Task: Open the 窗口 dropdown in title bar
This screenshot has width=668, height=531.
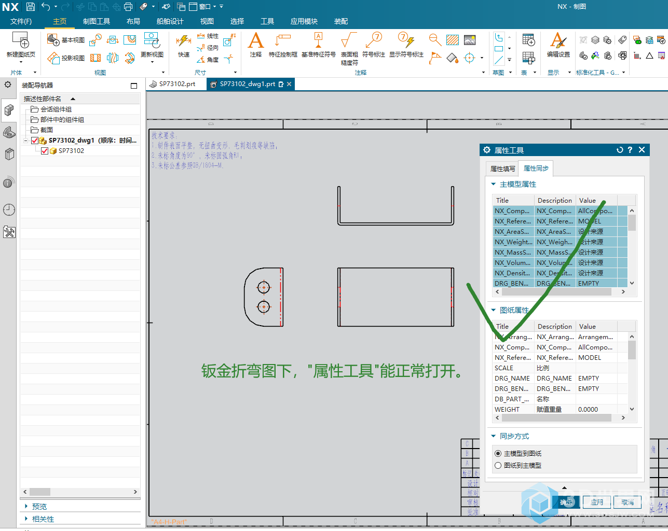Action: (205, 7)
